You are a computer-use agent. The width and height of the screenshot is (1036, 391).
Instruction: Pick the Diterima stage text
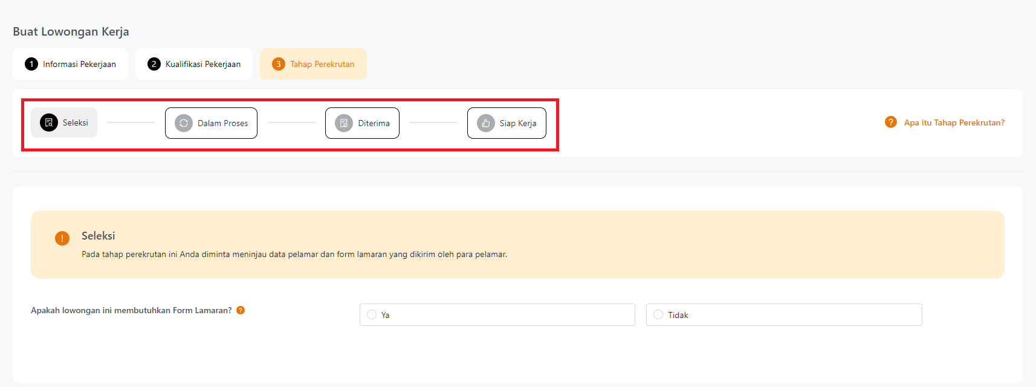point(374,123)
